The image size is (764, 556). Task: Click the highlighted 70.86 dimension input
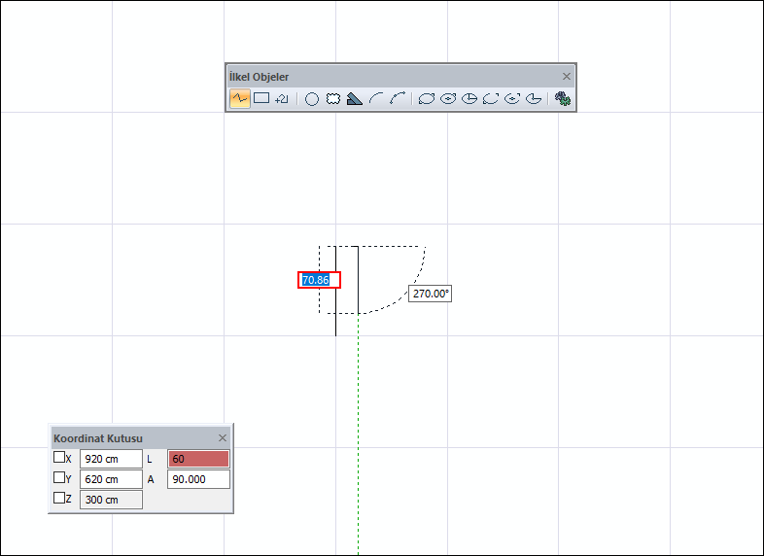point(319,280)
